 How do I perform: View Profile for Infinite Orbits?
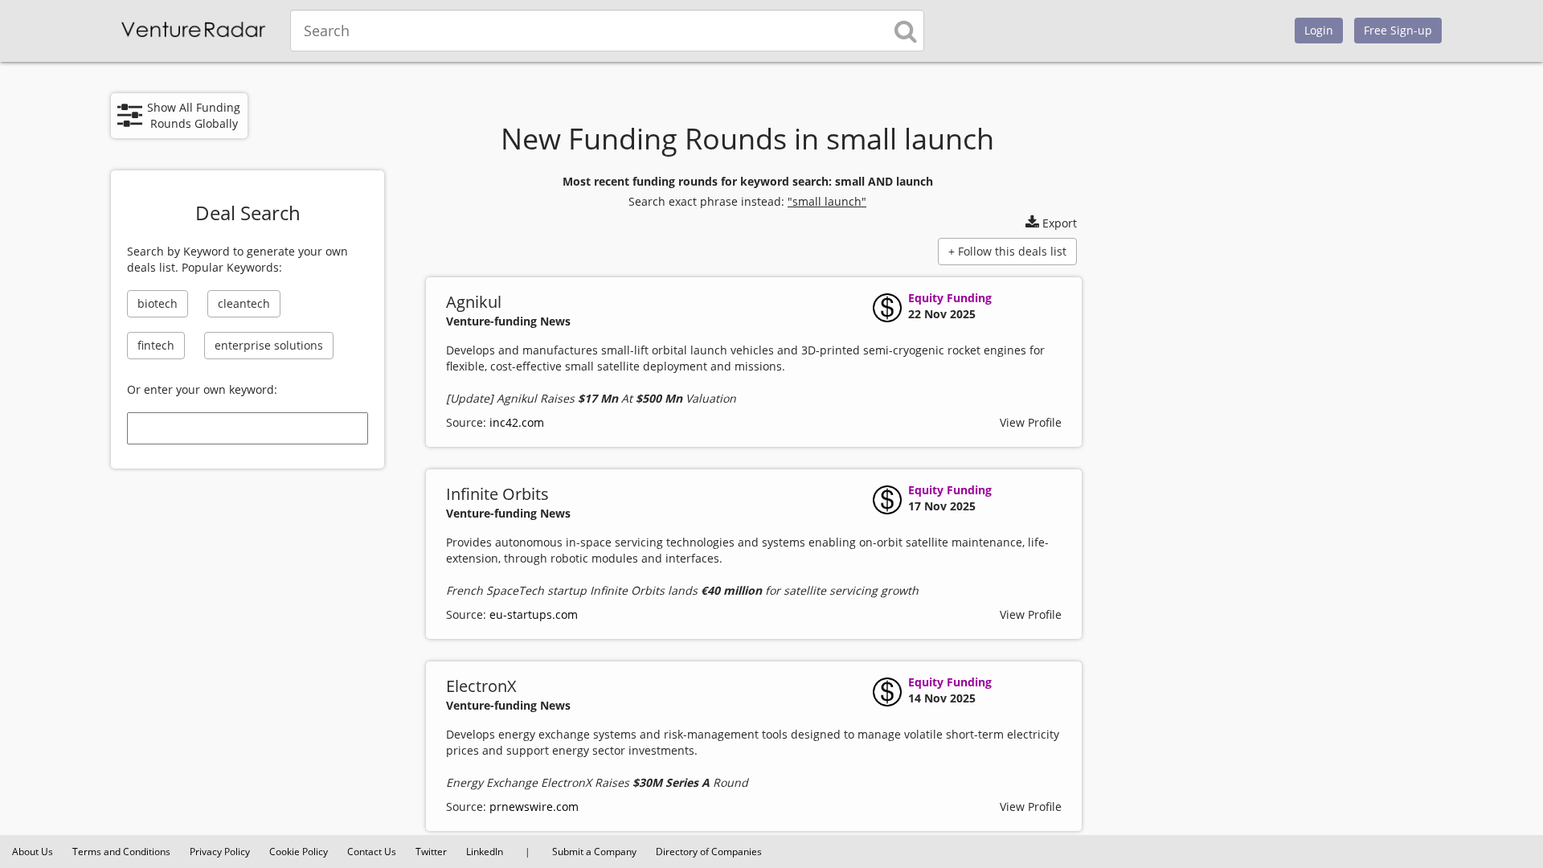pyautogui.click(x=1029, y=615)
